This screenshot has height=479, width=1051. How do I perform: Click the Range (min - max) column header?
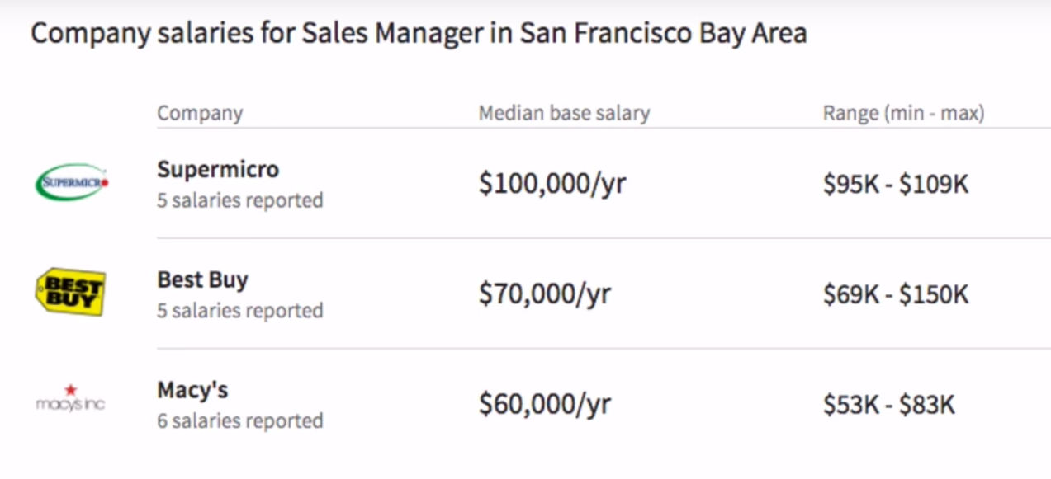point(903,113)
